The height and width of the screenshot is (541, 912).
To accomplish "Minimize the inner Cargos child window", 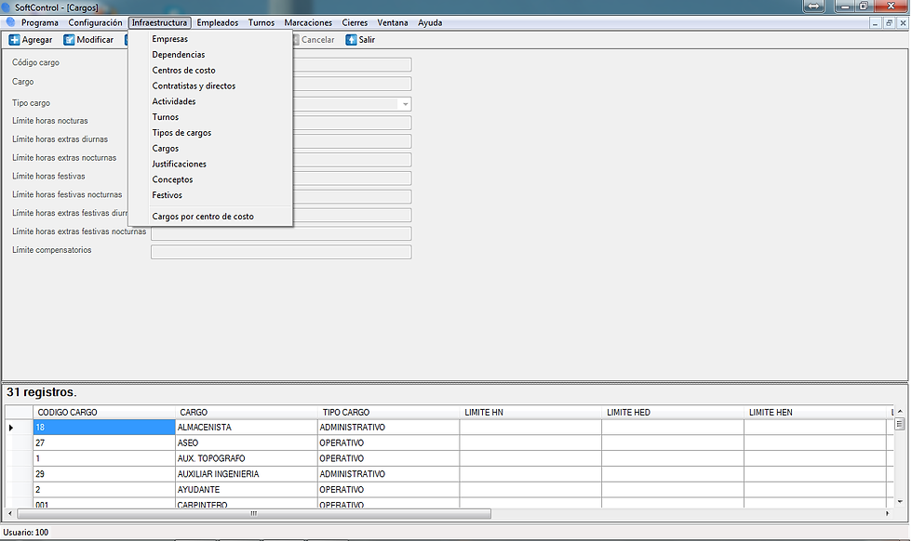I will 876,23.
